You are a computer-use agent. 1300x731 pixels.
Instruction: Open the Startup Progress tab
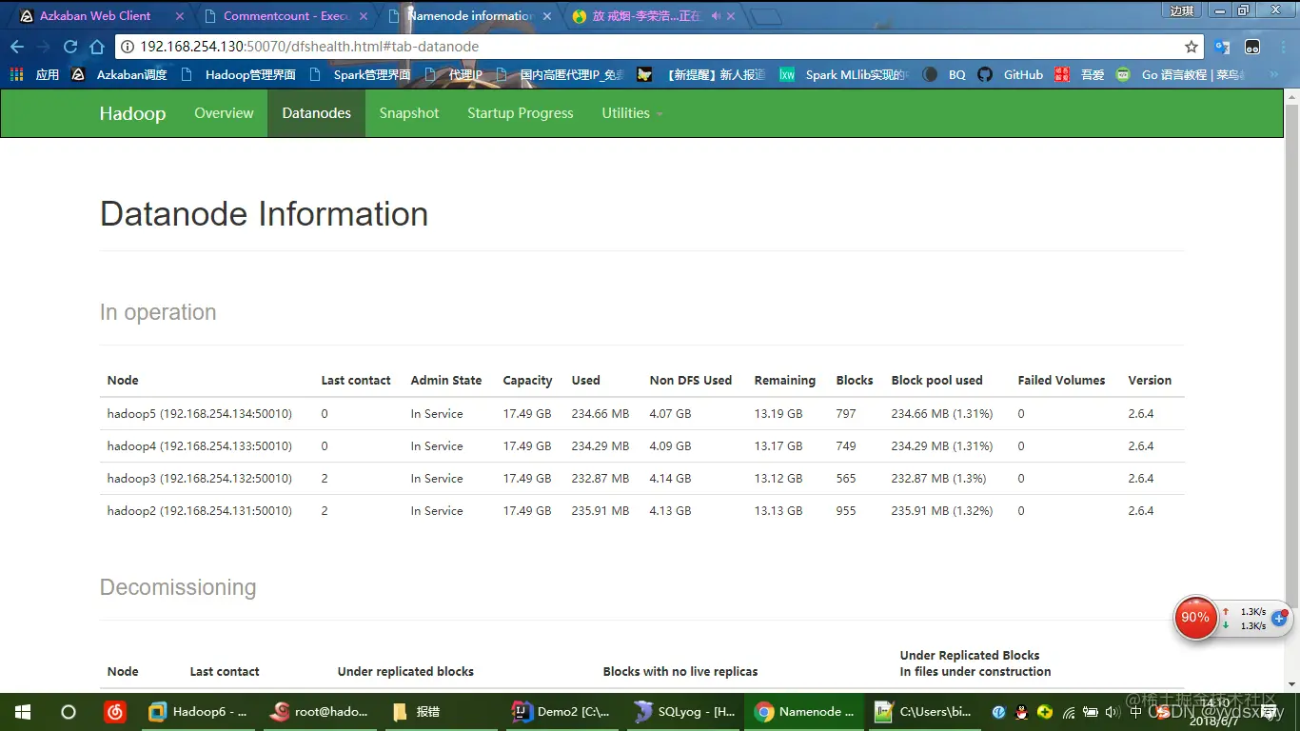coord(521,113)
